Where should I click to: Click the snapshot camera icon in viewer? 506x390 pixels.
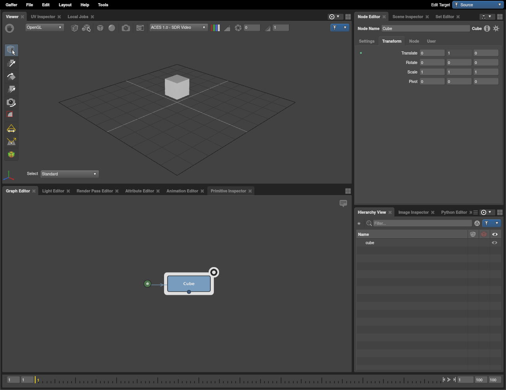pos(126,28)
